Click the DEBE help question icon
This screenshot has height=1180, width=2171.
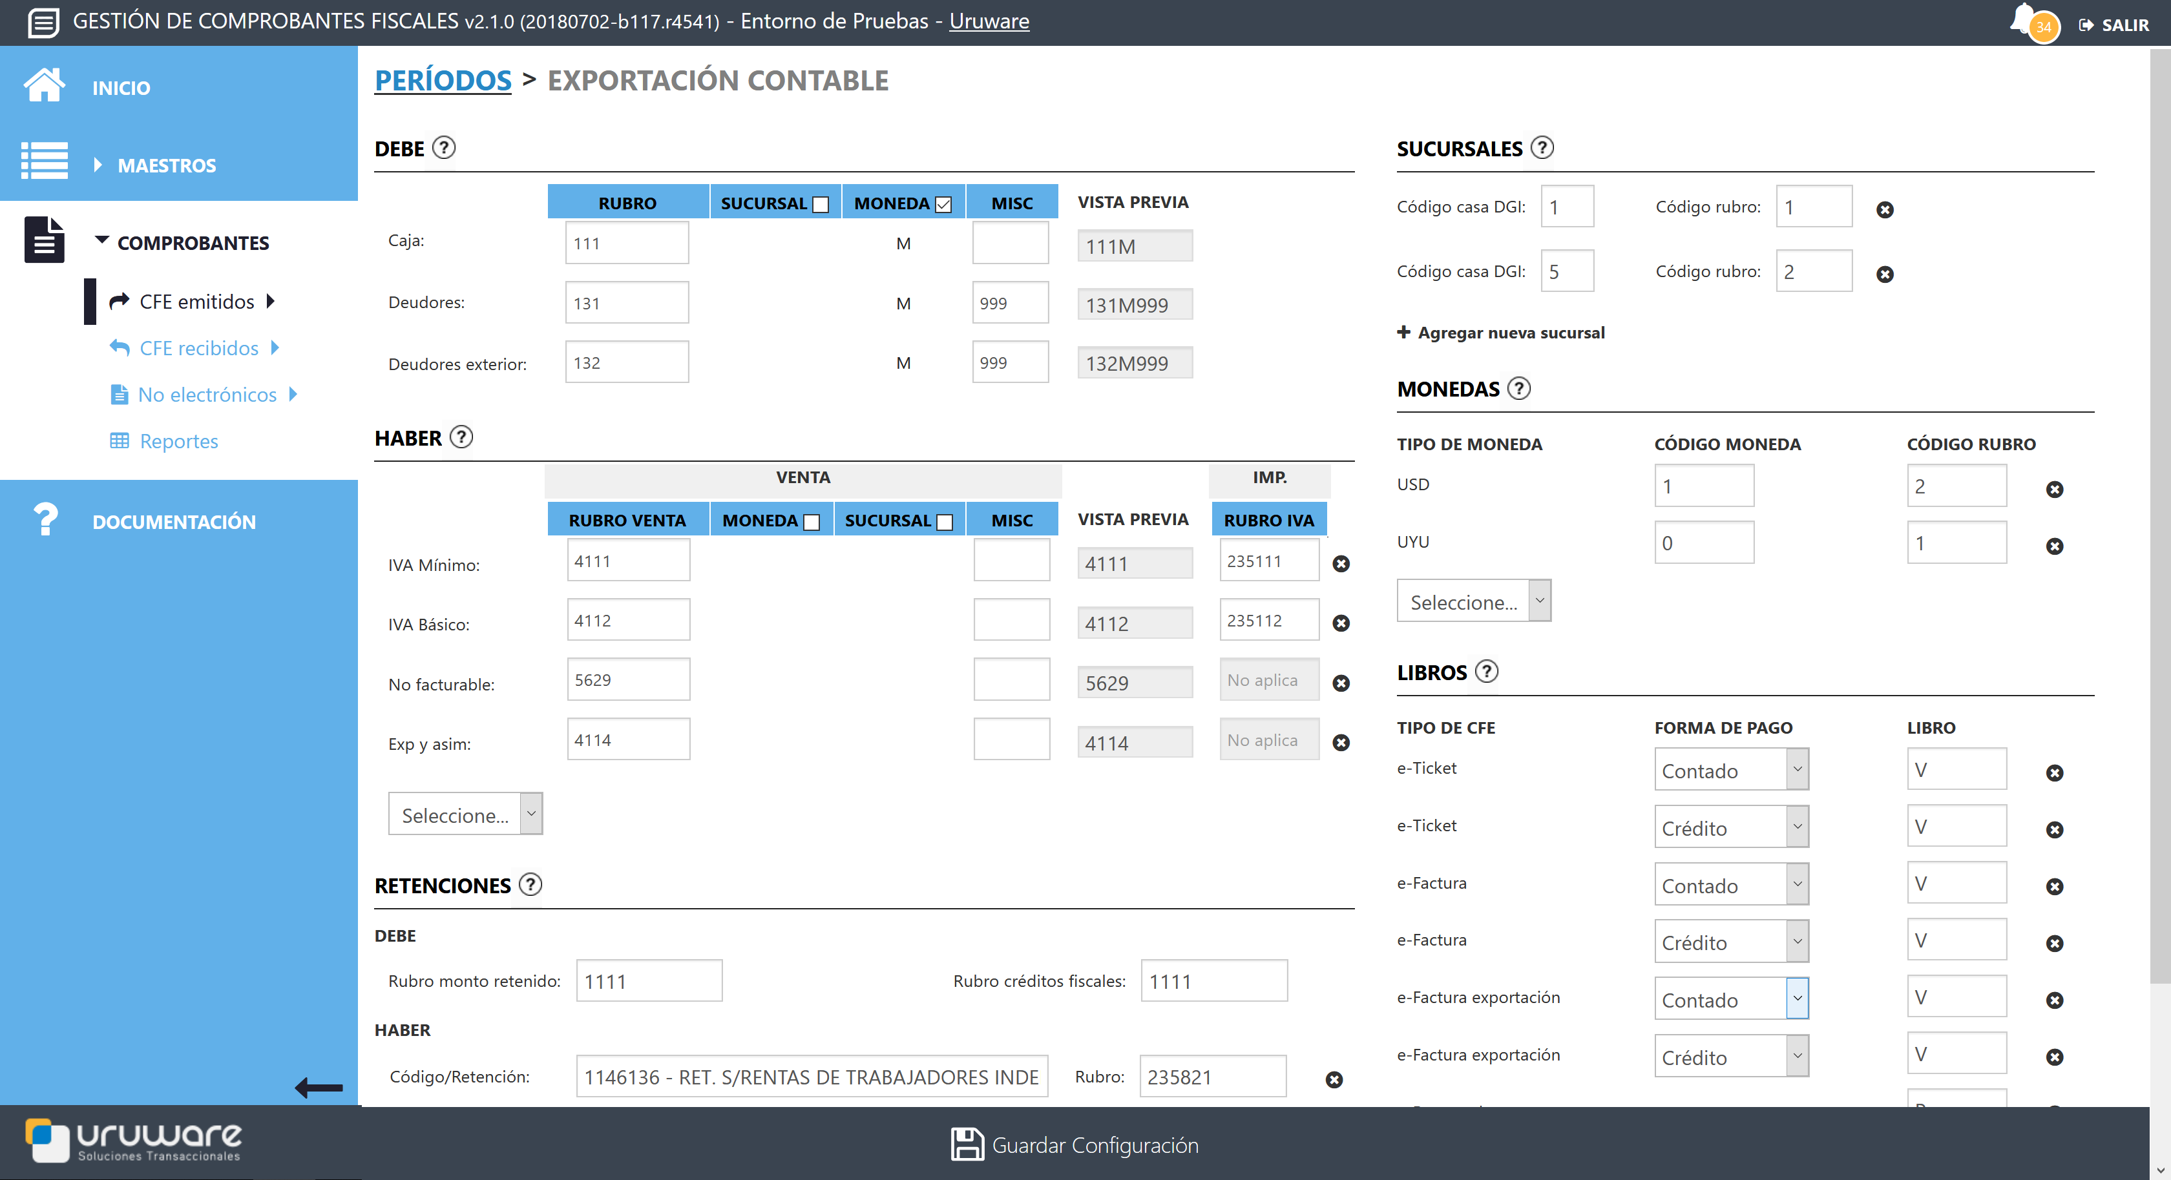443,149
